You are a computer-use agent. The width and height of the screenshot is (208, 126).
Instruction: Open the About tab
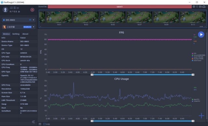25,34
